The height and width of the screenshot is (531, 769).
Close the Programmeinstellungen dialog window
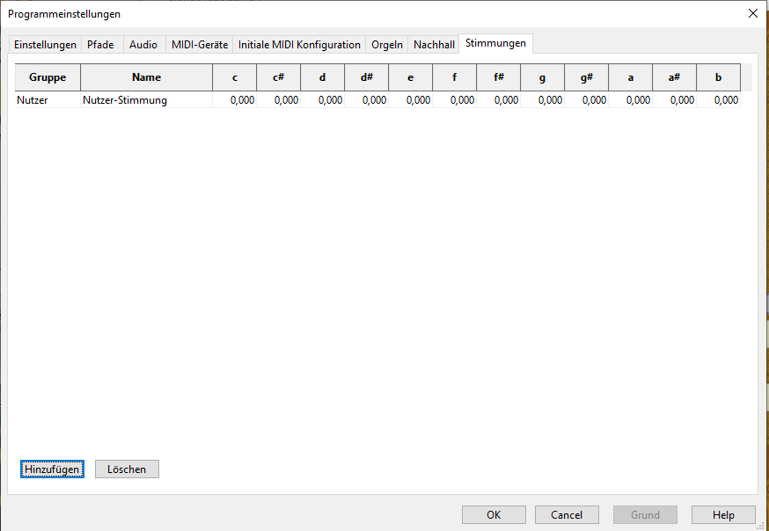(x=752, y=13)
